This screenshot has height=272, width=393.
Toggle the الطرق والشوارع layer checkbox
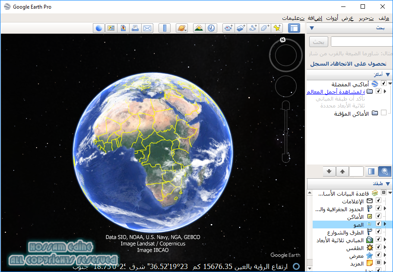(x=378, y=231)
